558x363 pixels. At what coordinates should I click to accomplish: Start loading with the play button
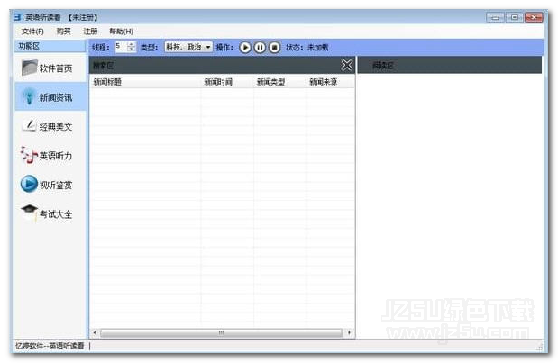click(x=245, y=47)
